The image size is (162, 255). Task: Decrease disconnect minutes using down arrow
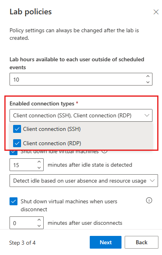[x=39, y=226]
